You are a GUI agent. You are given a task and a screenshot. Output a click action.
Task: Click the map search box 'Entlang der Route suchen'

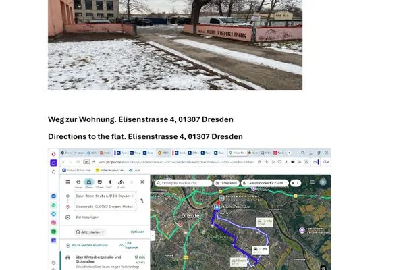click(184, 183)
